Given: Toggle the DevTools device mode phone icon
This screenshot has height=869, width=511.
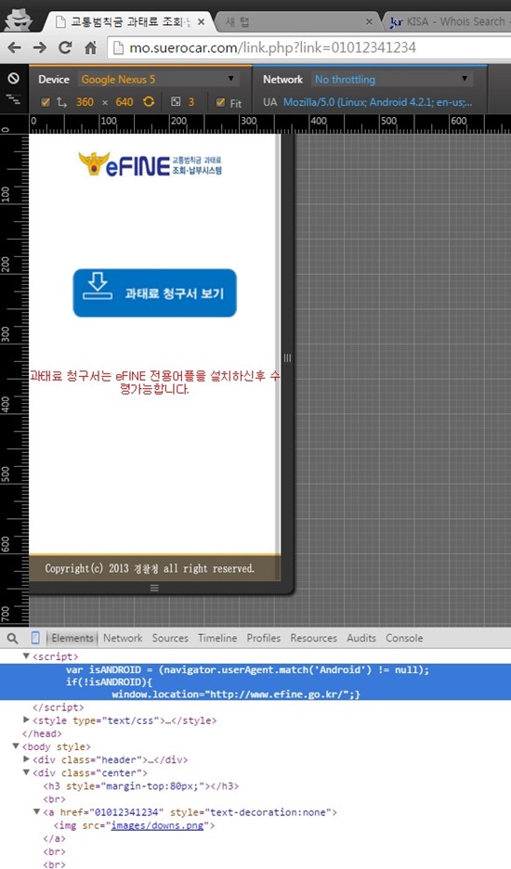Looking at the screenshot, I should 35,638.
